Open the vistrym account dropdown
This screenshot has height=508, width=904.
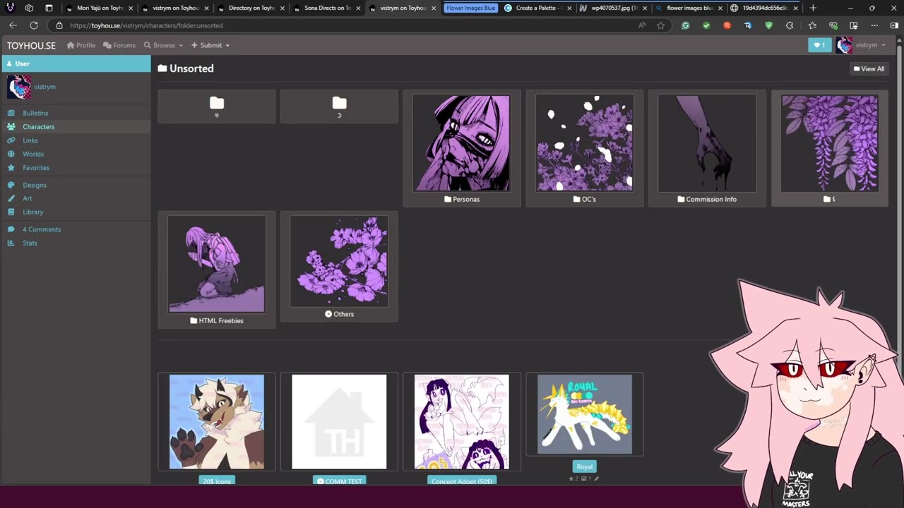[x=861, y=45]
